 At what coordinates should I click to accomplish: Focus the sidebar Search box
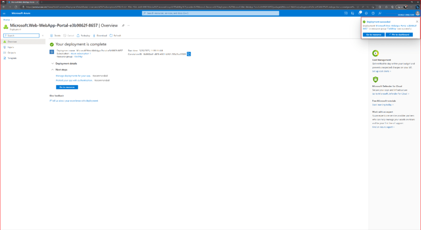click(21, 35)
